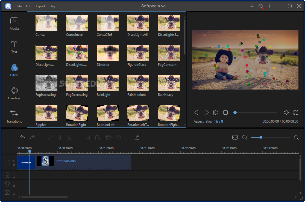Open the Help menu

(x=53, y=6)
